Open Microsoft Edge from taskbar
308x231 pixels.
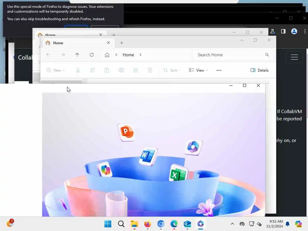coord(174,224)
